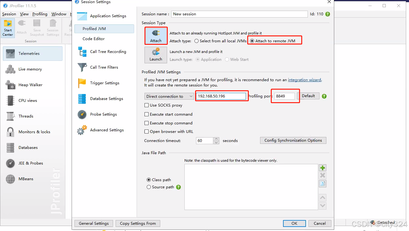The height and width of the screenshot is (231, 409).
Task: Click Copy Settings From button
Action: (x=138, y=223)
